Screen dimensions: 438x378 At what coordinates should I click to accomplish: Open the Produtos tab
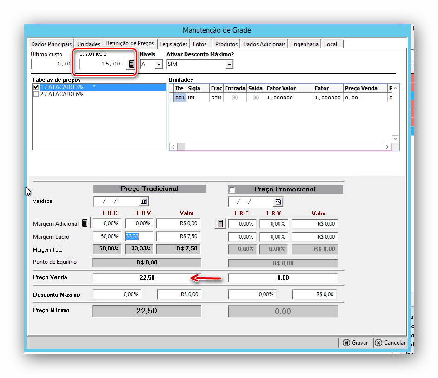(x=226, y=44)
